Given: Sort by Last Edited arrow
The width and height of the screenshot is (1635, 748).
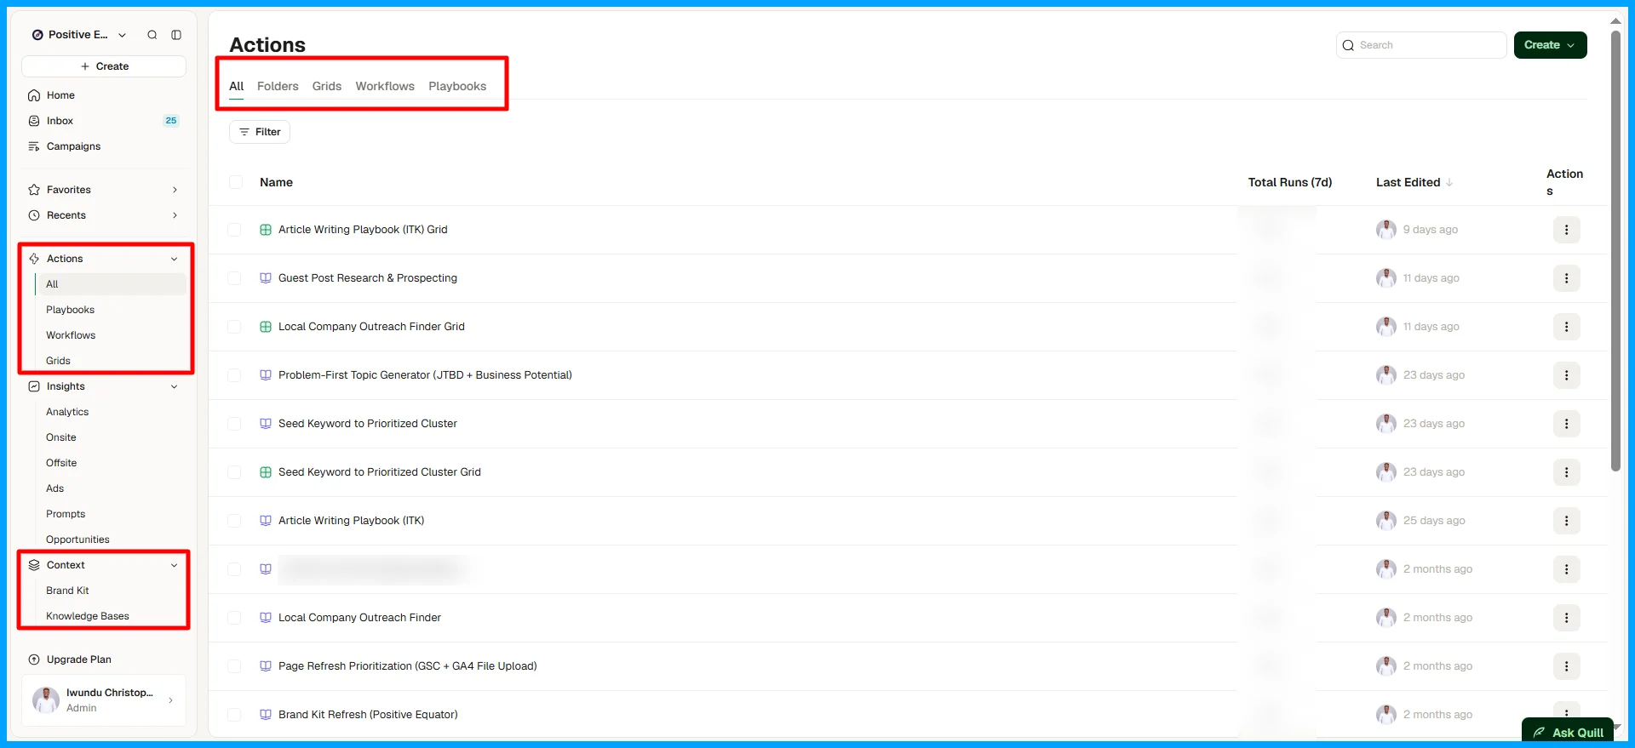Looking at the screenshot, I should [1449, 182].
